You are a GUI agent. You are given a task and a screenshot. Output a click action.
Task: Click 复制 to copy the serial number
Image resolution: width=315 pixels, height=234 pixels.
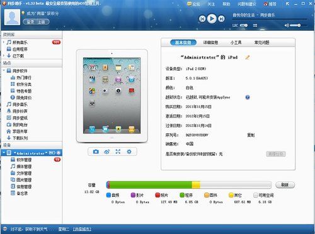click(251, 135)
